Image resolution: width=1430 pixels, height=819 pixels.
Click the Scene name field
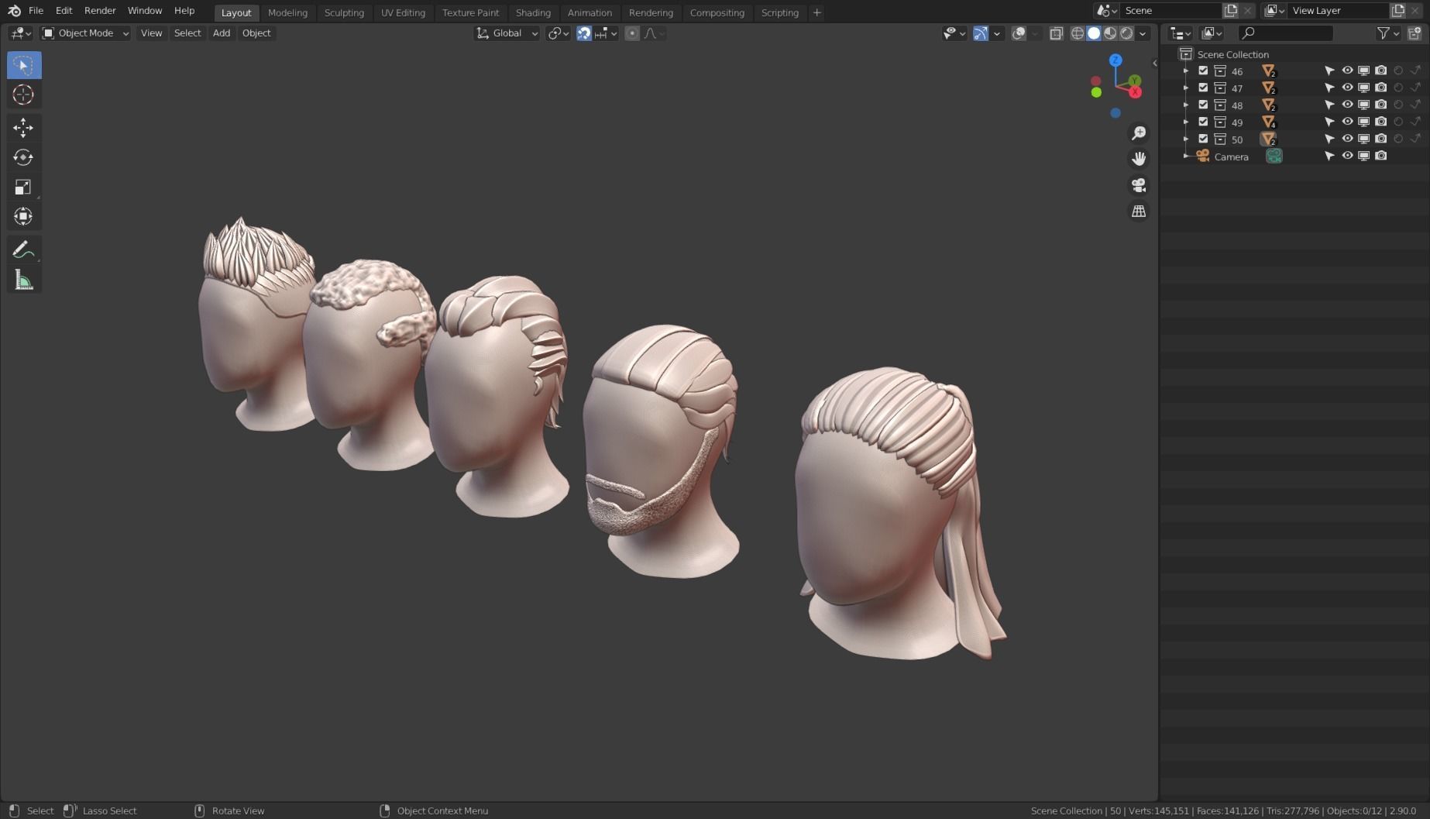point(1170,11)
